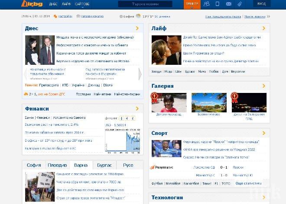Open the 10 дневна forecast link

click(162, 16)
